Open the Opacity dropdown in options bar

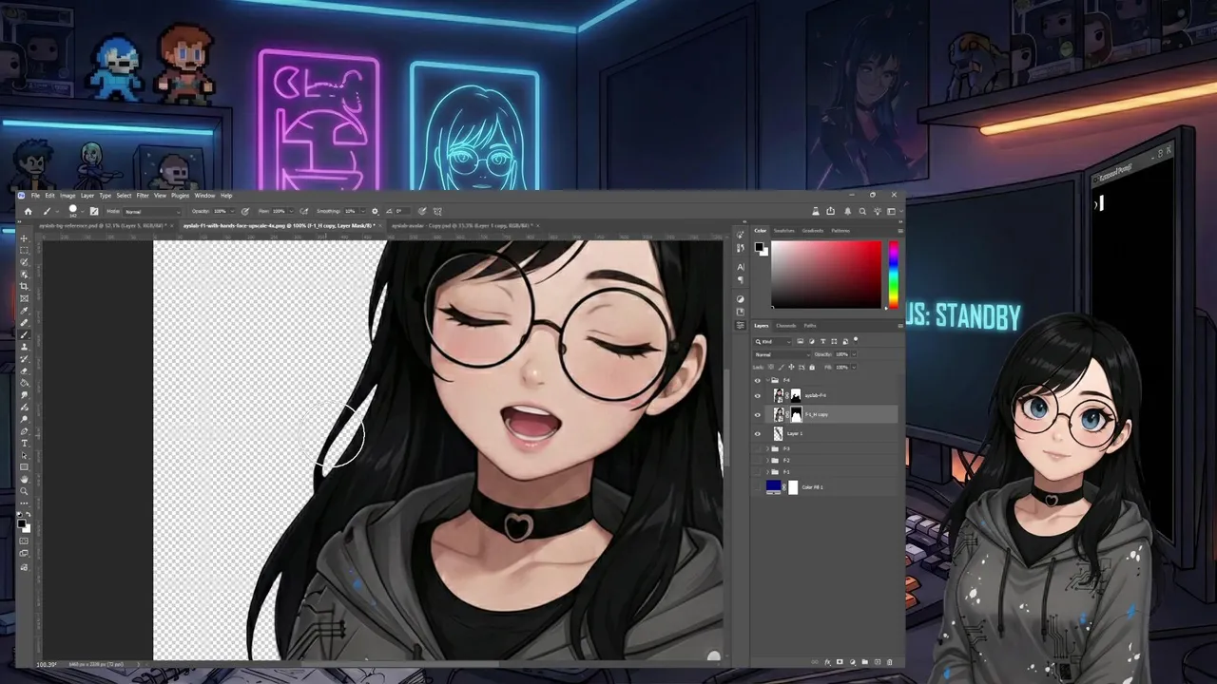(233, 211)
